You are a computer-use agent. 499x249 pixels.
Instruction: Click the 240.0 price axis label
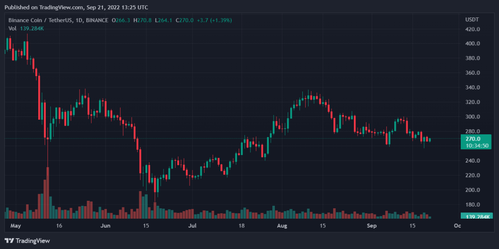[473, 161]
